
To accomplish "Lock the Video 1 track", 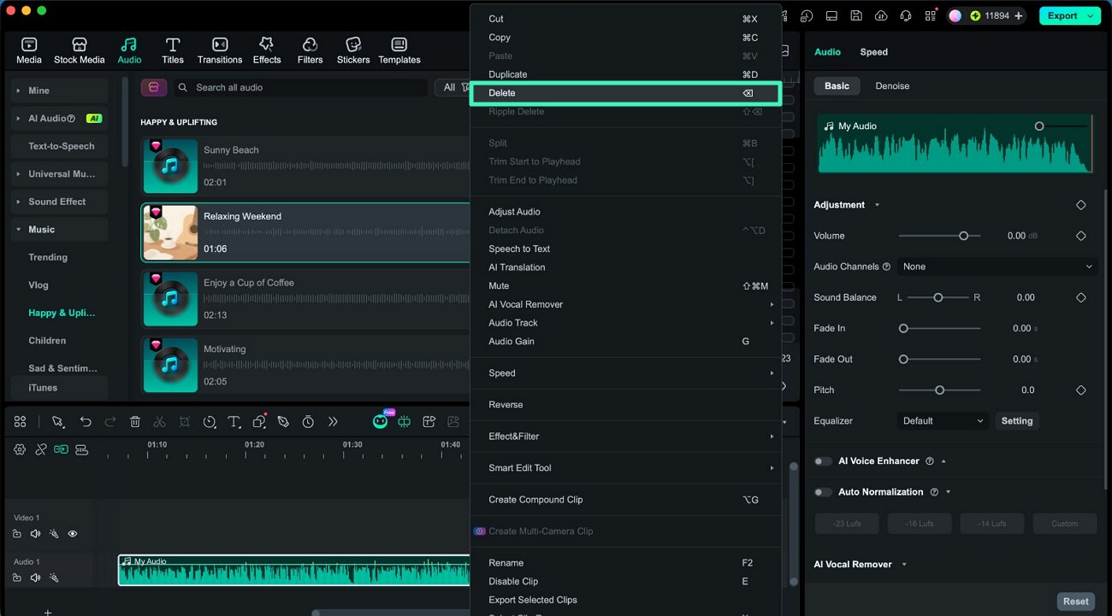I will 17,534.
